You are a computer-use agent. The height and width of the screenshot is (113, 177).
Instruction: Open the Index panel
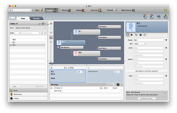click(x=28, y=91)
